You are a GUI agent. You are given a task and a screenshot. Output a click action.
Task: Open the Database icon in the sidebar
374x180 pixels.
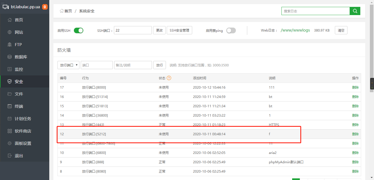click(x=10, y=57)
